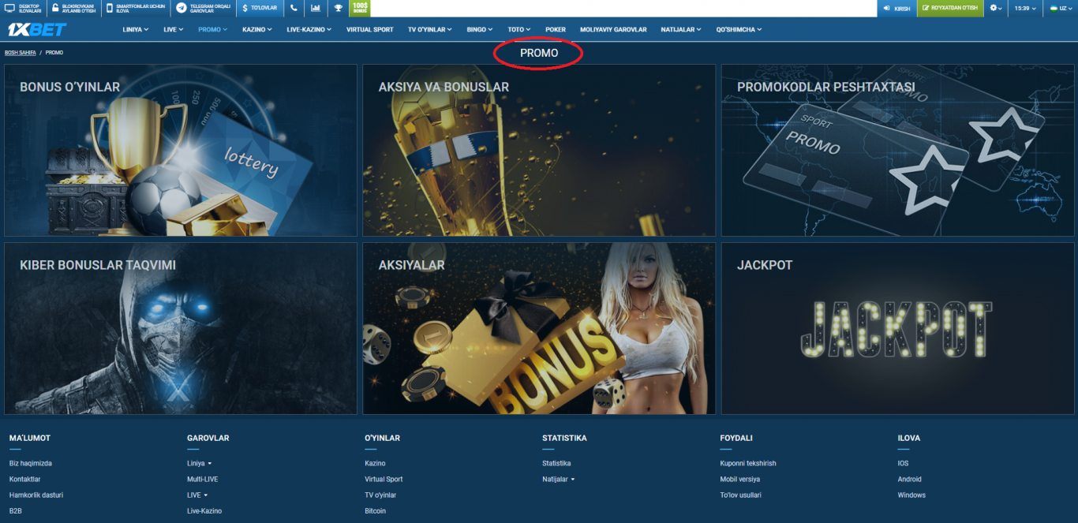
Task: Open statistics via the bar chart icon
Action: pyautogui.click(x=315, y=9)
